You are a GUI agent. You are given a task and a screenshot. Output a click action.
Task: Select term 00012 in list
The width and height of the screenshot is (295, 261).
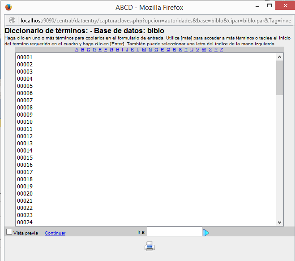pos(25,136)
